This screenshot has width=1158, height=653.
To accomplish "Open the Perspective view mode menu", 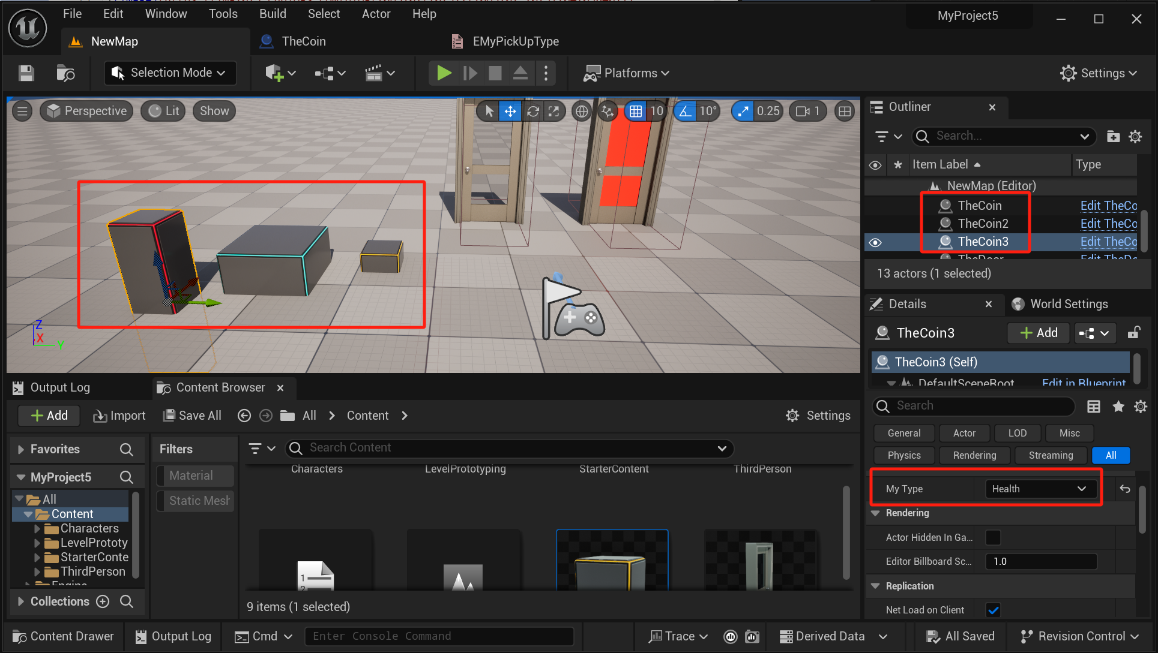I will 86,111.
